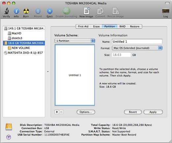
Task: Switch to the First Aid tab
Action: 83,26
